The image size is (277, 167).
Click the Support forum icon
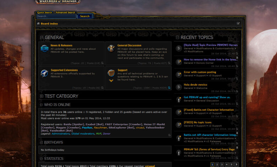(111, 73)
